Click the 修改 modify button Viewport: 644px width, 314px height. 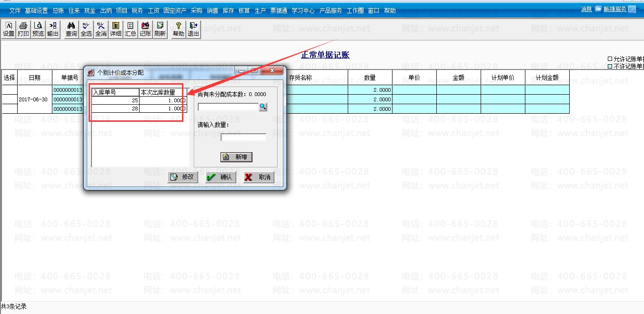pos(183,177)
